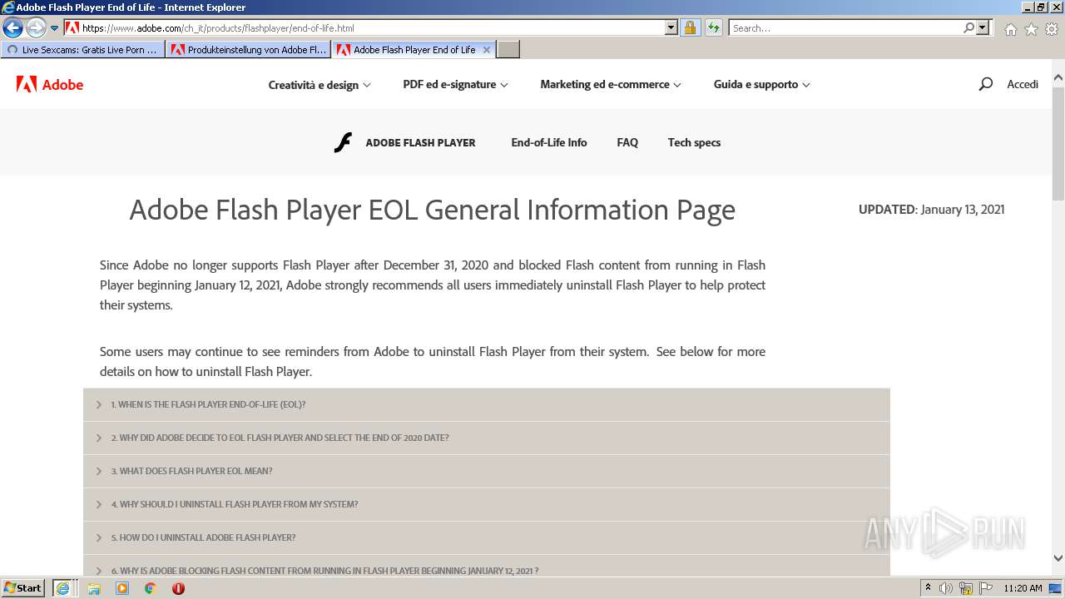
Task: Expand question 1 When is Flash EOL
Action: coord(487,404)
